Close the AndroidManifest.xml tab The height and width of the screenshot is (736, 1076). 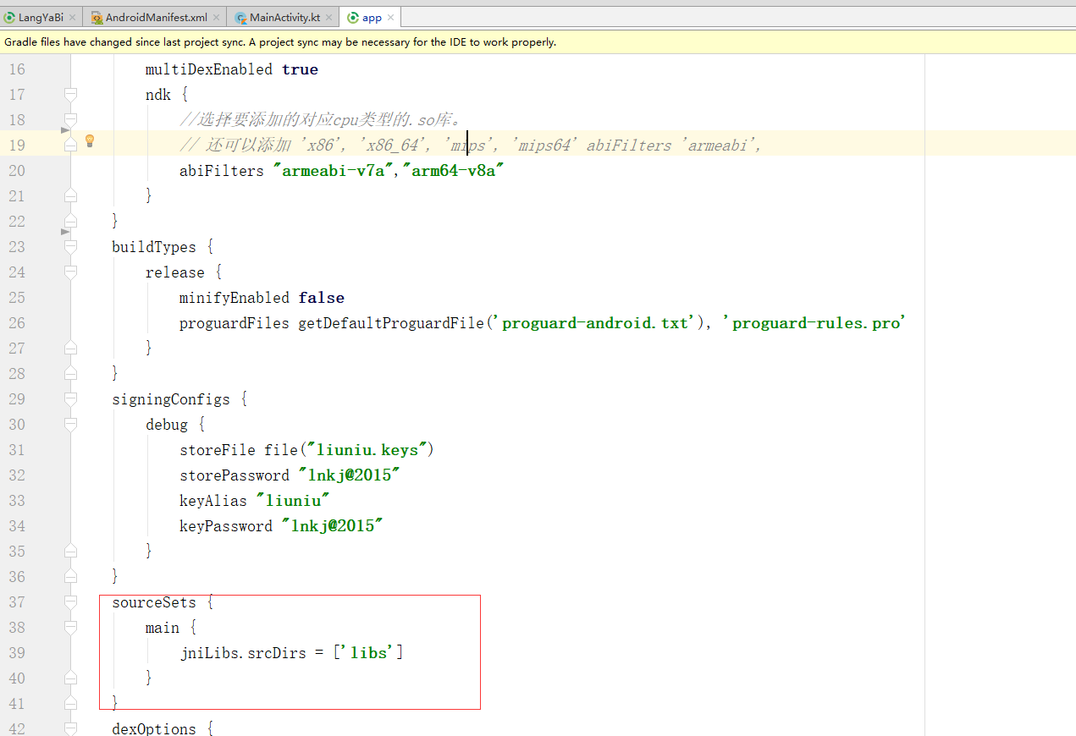click(x=217, y=18)
